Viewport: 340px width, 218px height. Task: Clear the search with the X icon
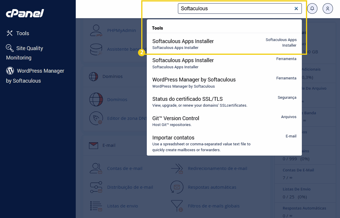coord(296,8)
